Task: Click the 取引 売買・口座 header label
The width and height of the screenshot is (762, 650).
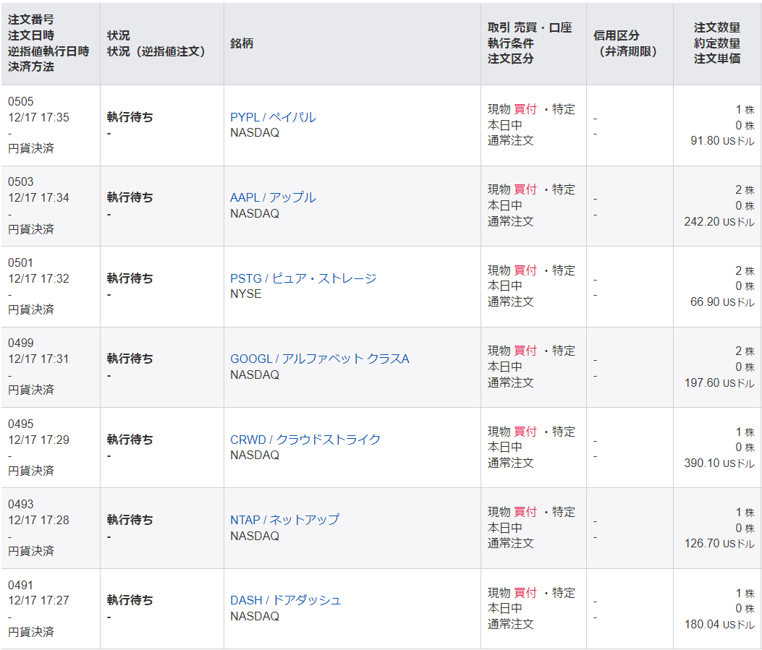Action: point(530,27)
